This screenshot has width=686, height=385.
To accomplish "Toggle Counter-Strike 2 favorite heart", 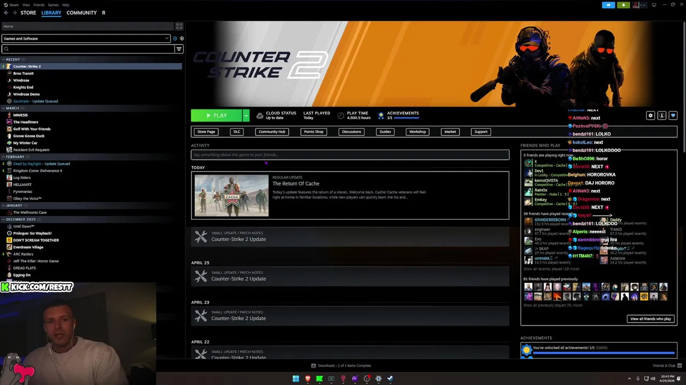I will [673, 115].
